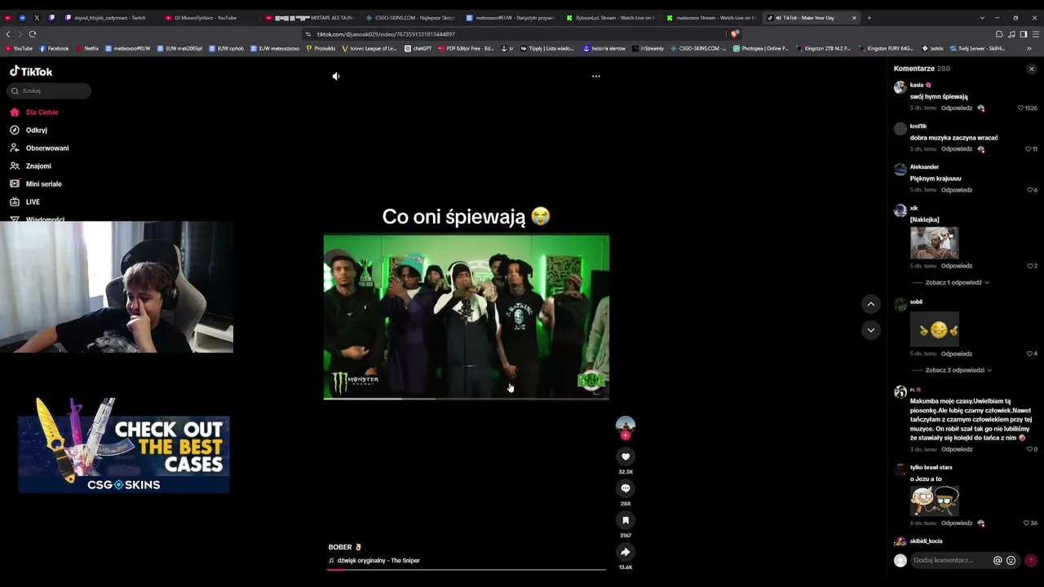The image size is (1044, 587).
Task: Follow the creator via the red plus badge
Action: click(626, 435)
